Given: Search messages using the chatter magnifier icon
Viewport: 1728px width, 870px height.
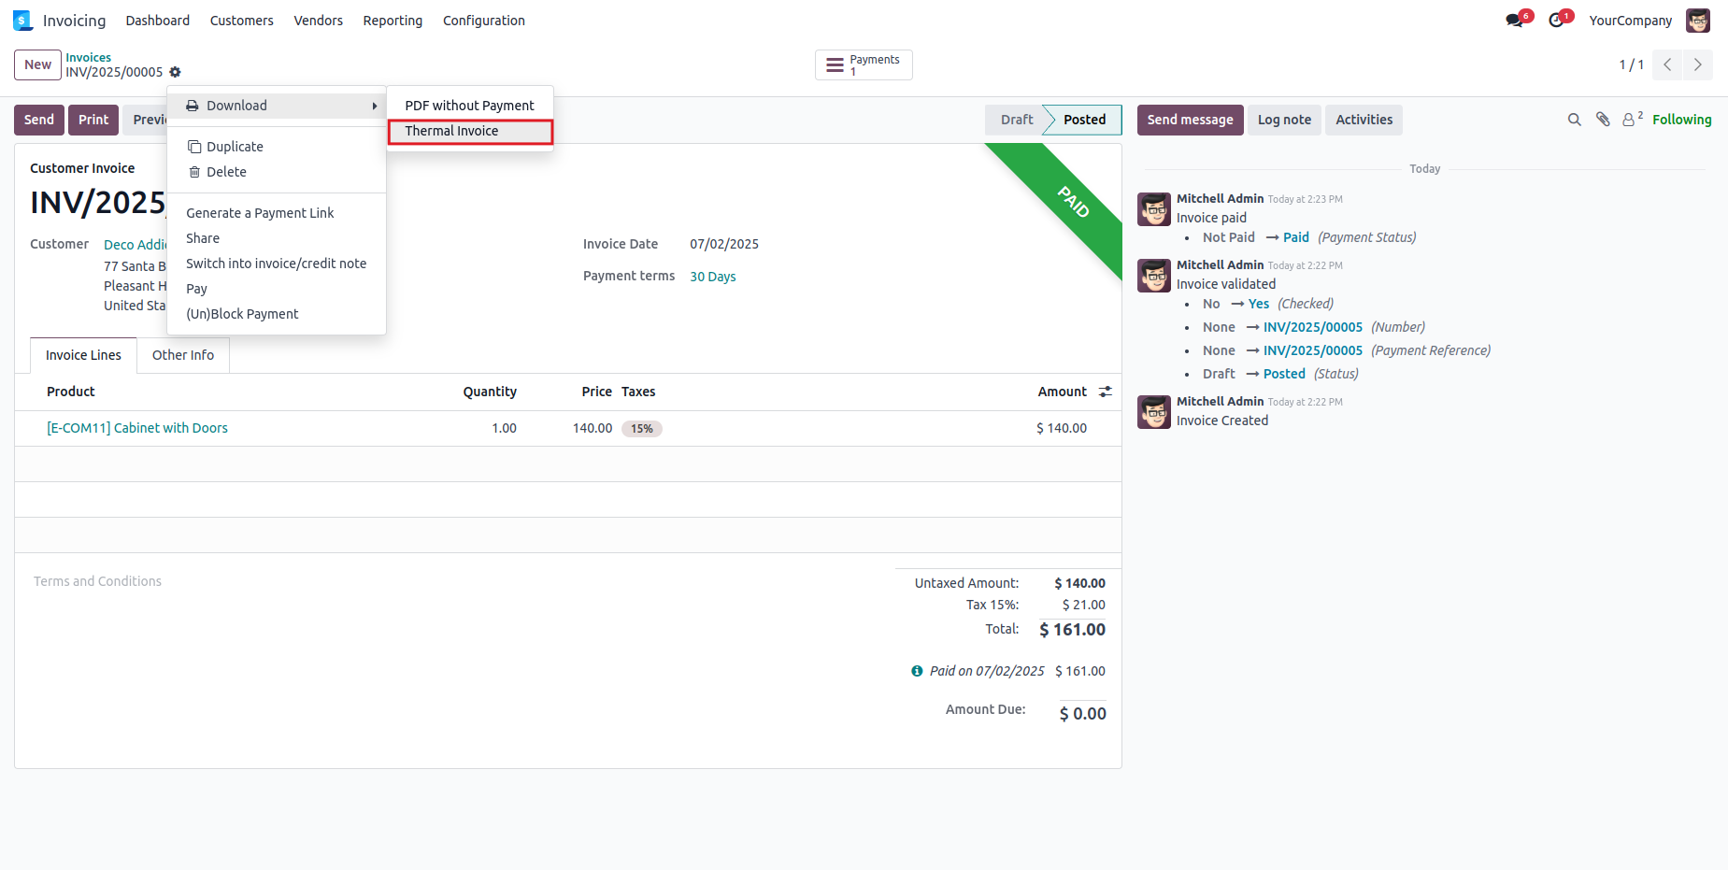Looking at the screenshot, I should pyautogui.click(x=1575, y=120).
